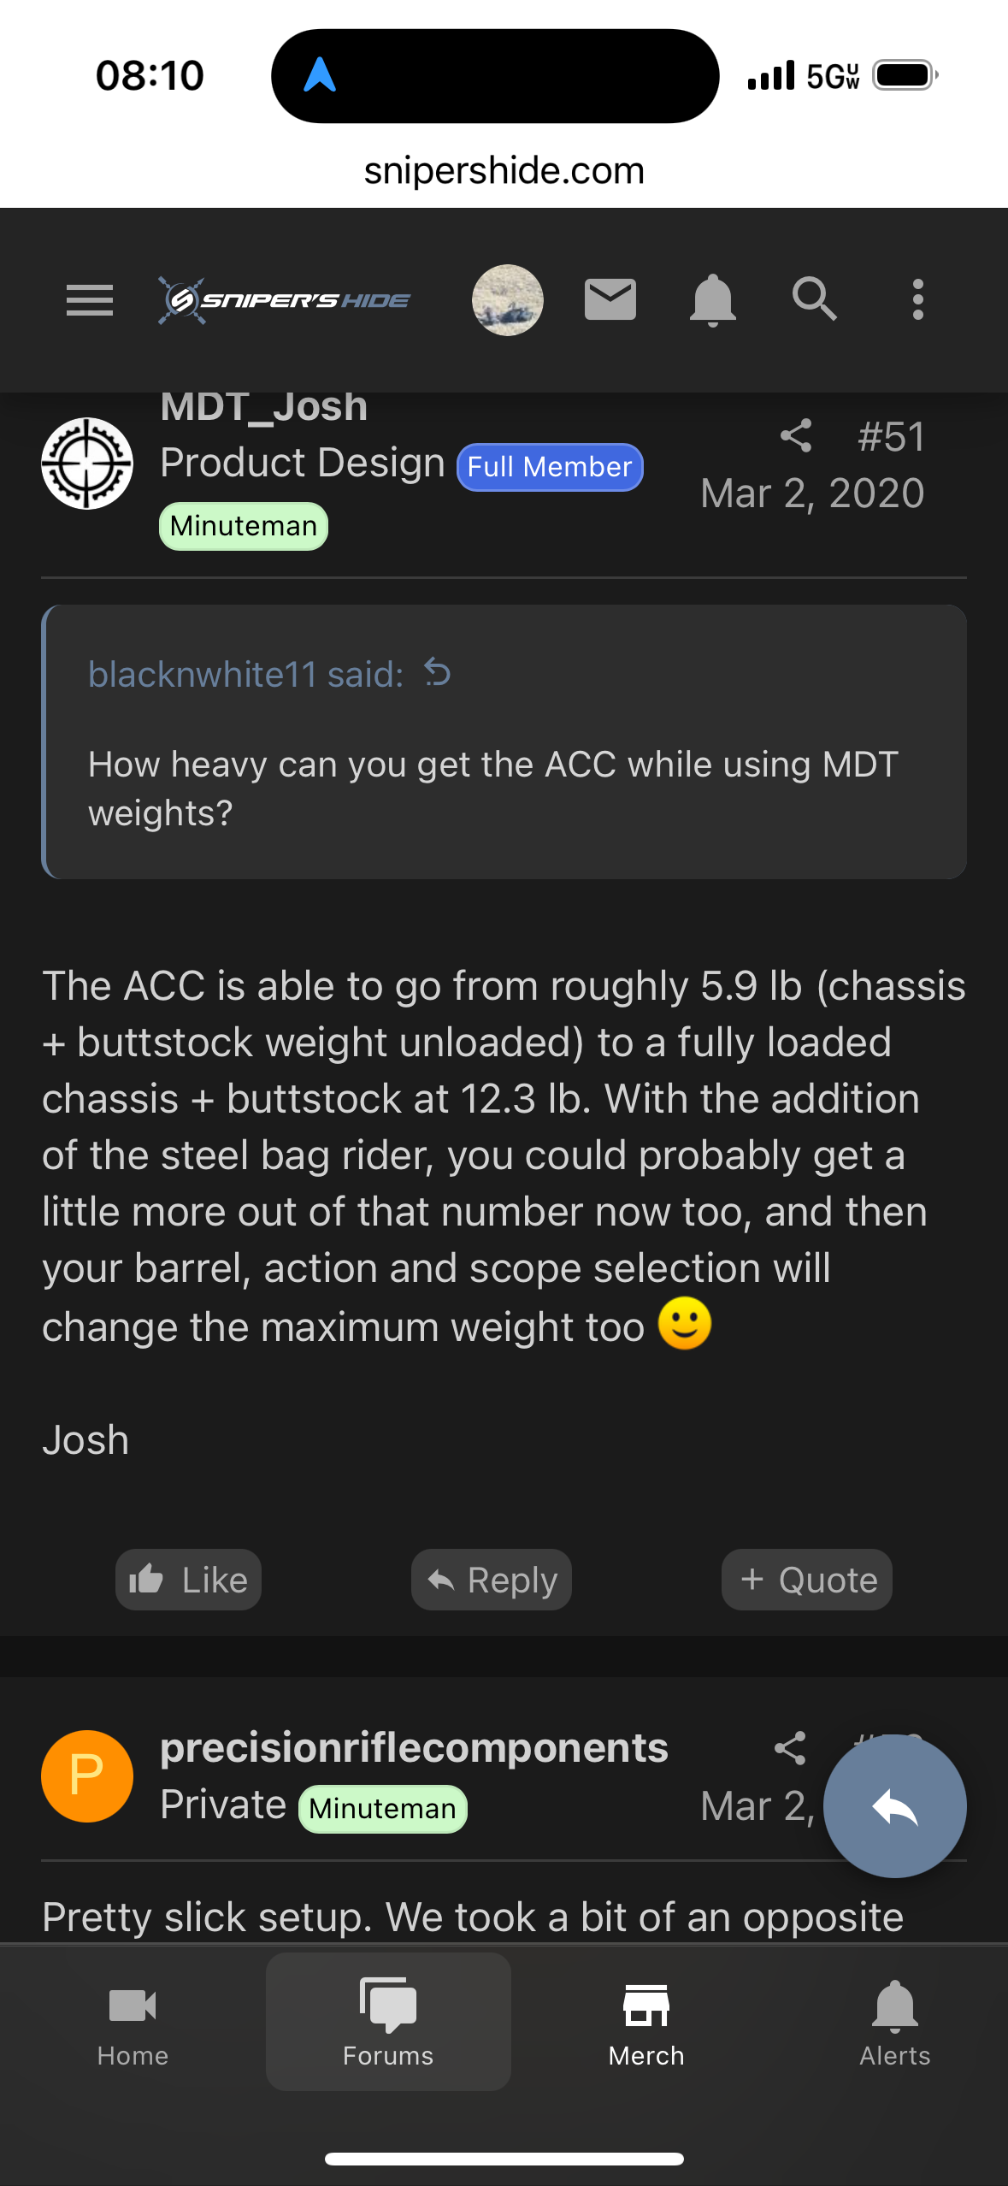Expand the three-dot overflow menu

pyautogui.click(x=917, y=300)
